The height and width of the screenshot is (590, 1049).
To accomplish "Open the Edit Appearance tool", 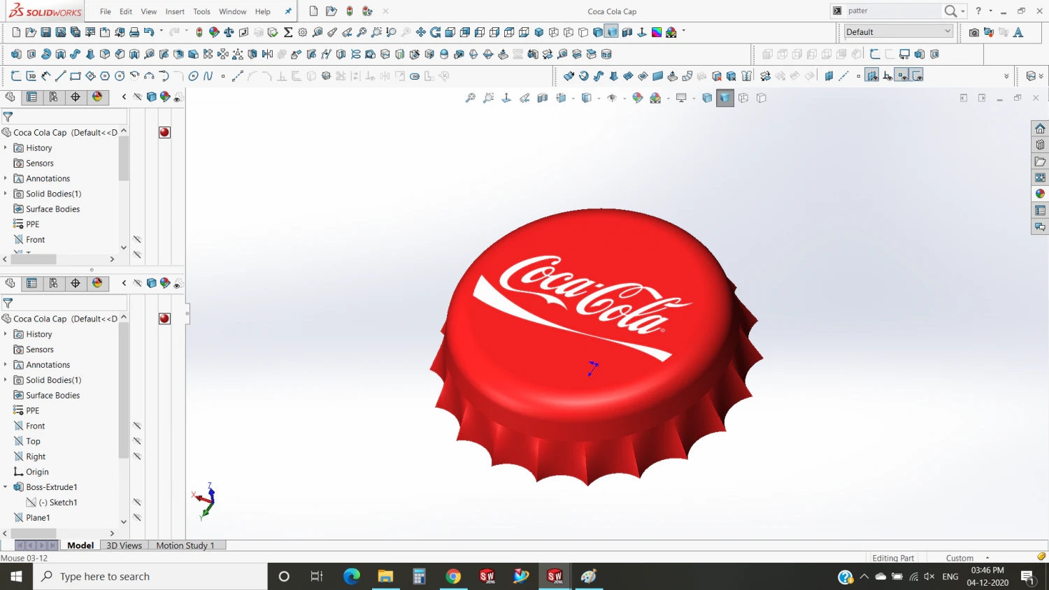I will (637, 98).
